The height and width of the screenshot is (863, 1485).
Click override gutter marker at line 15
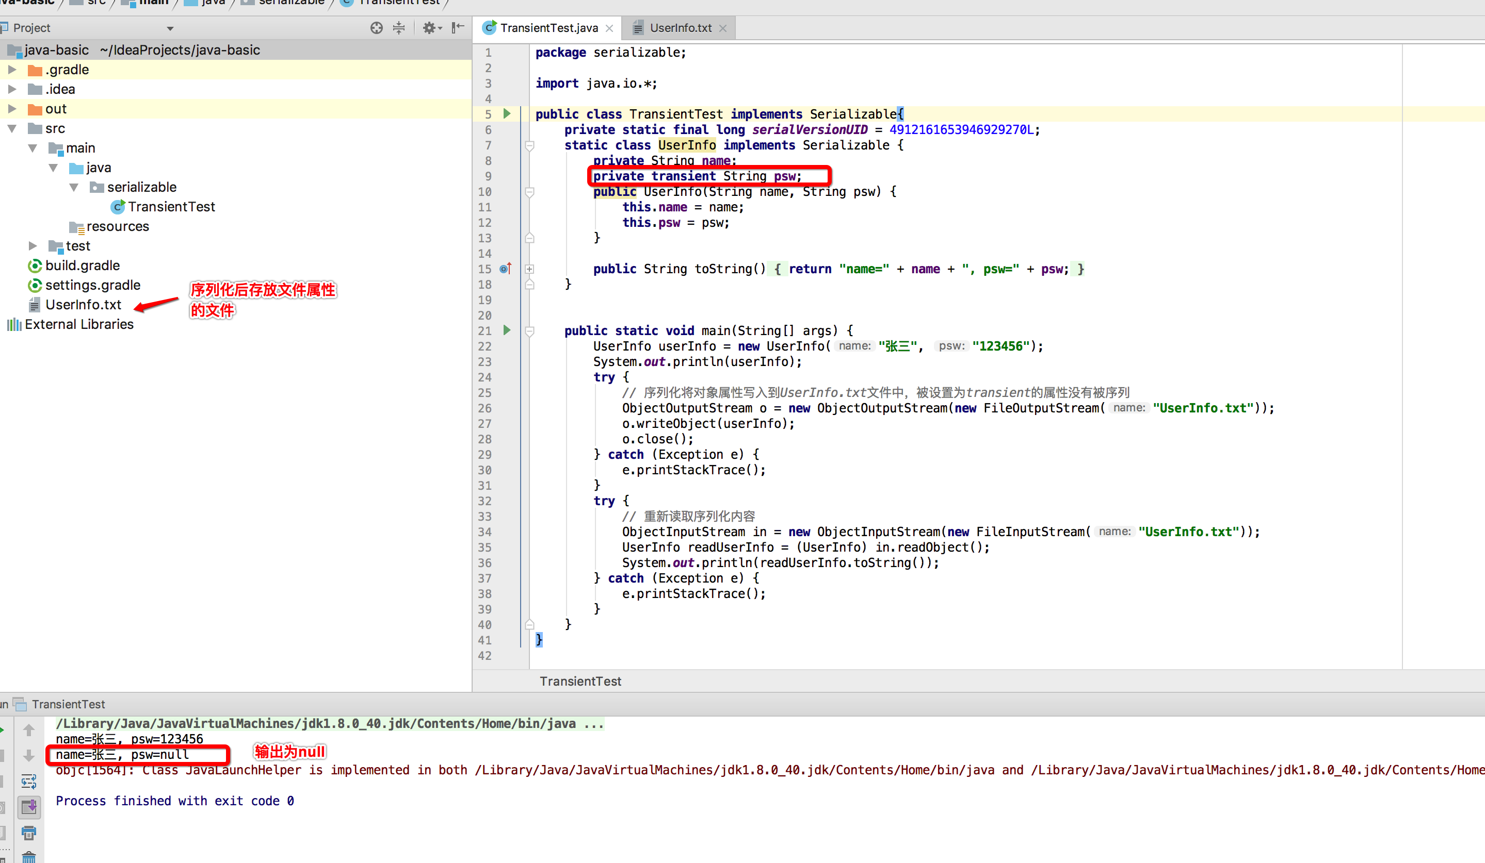tap(506, 269)
